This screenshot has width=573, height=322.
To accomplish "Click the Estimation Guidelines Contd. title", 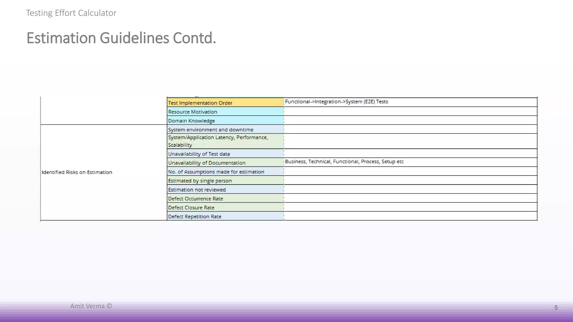I will click(x=121, y=38).
